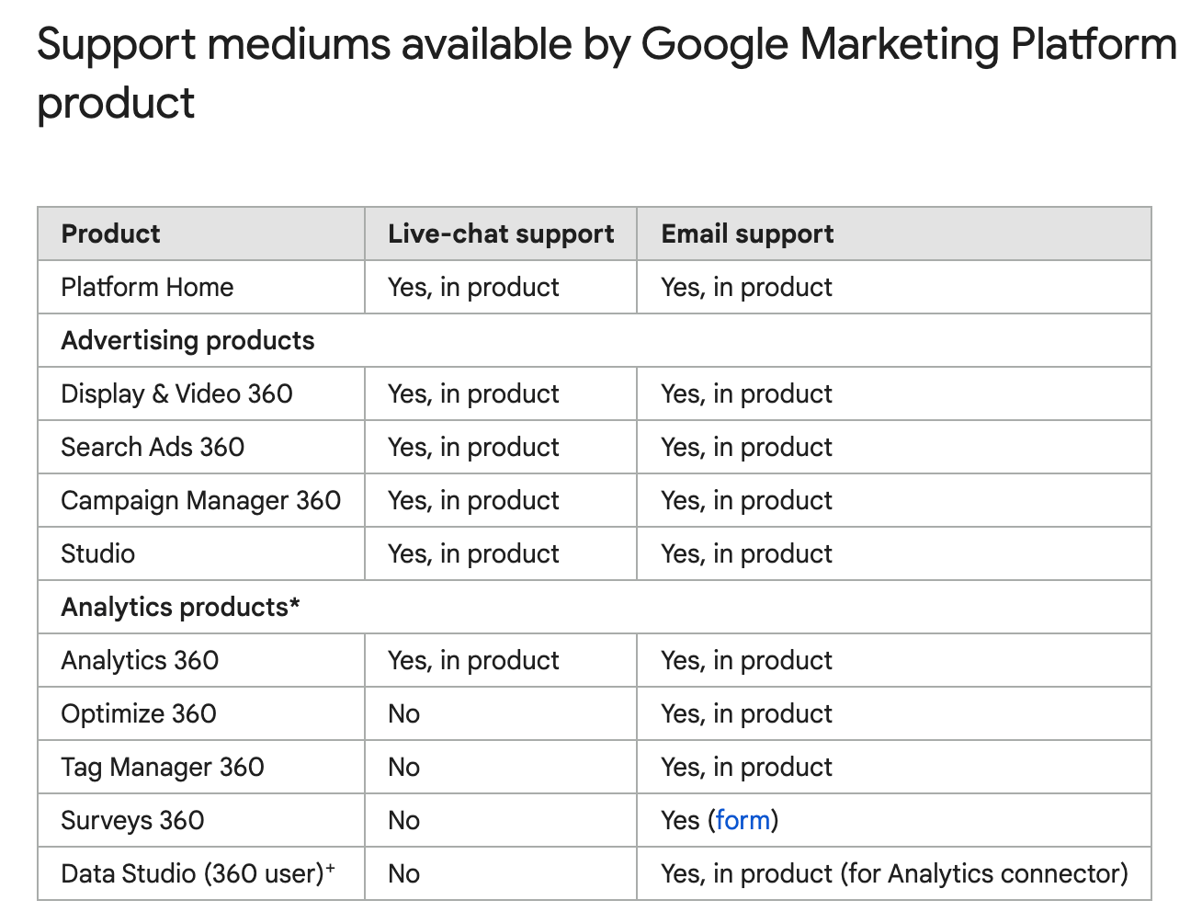Select the Analytics 360 product cell

[140, 660]
